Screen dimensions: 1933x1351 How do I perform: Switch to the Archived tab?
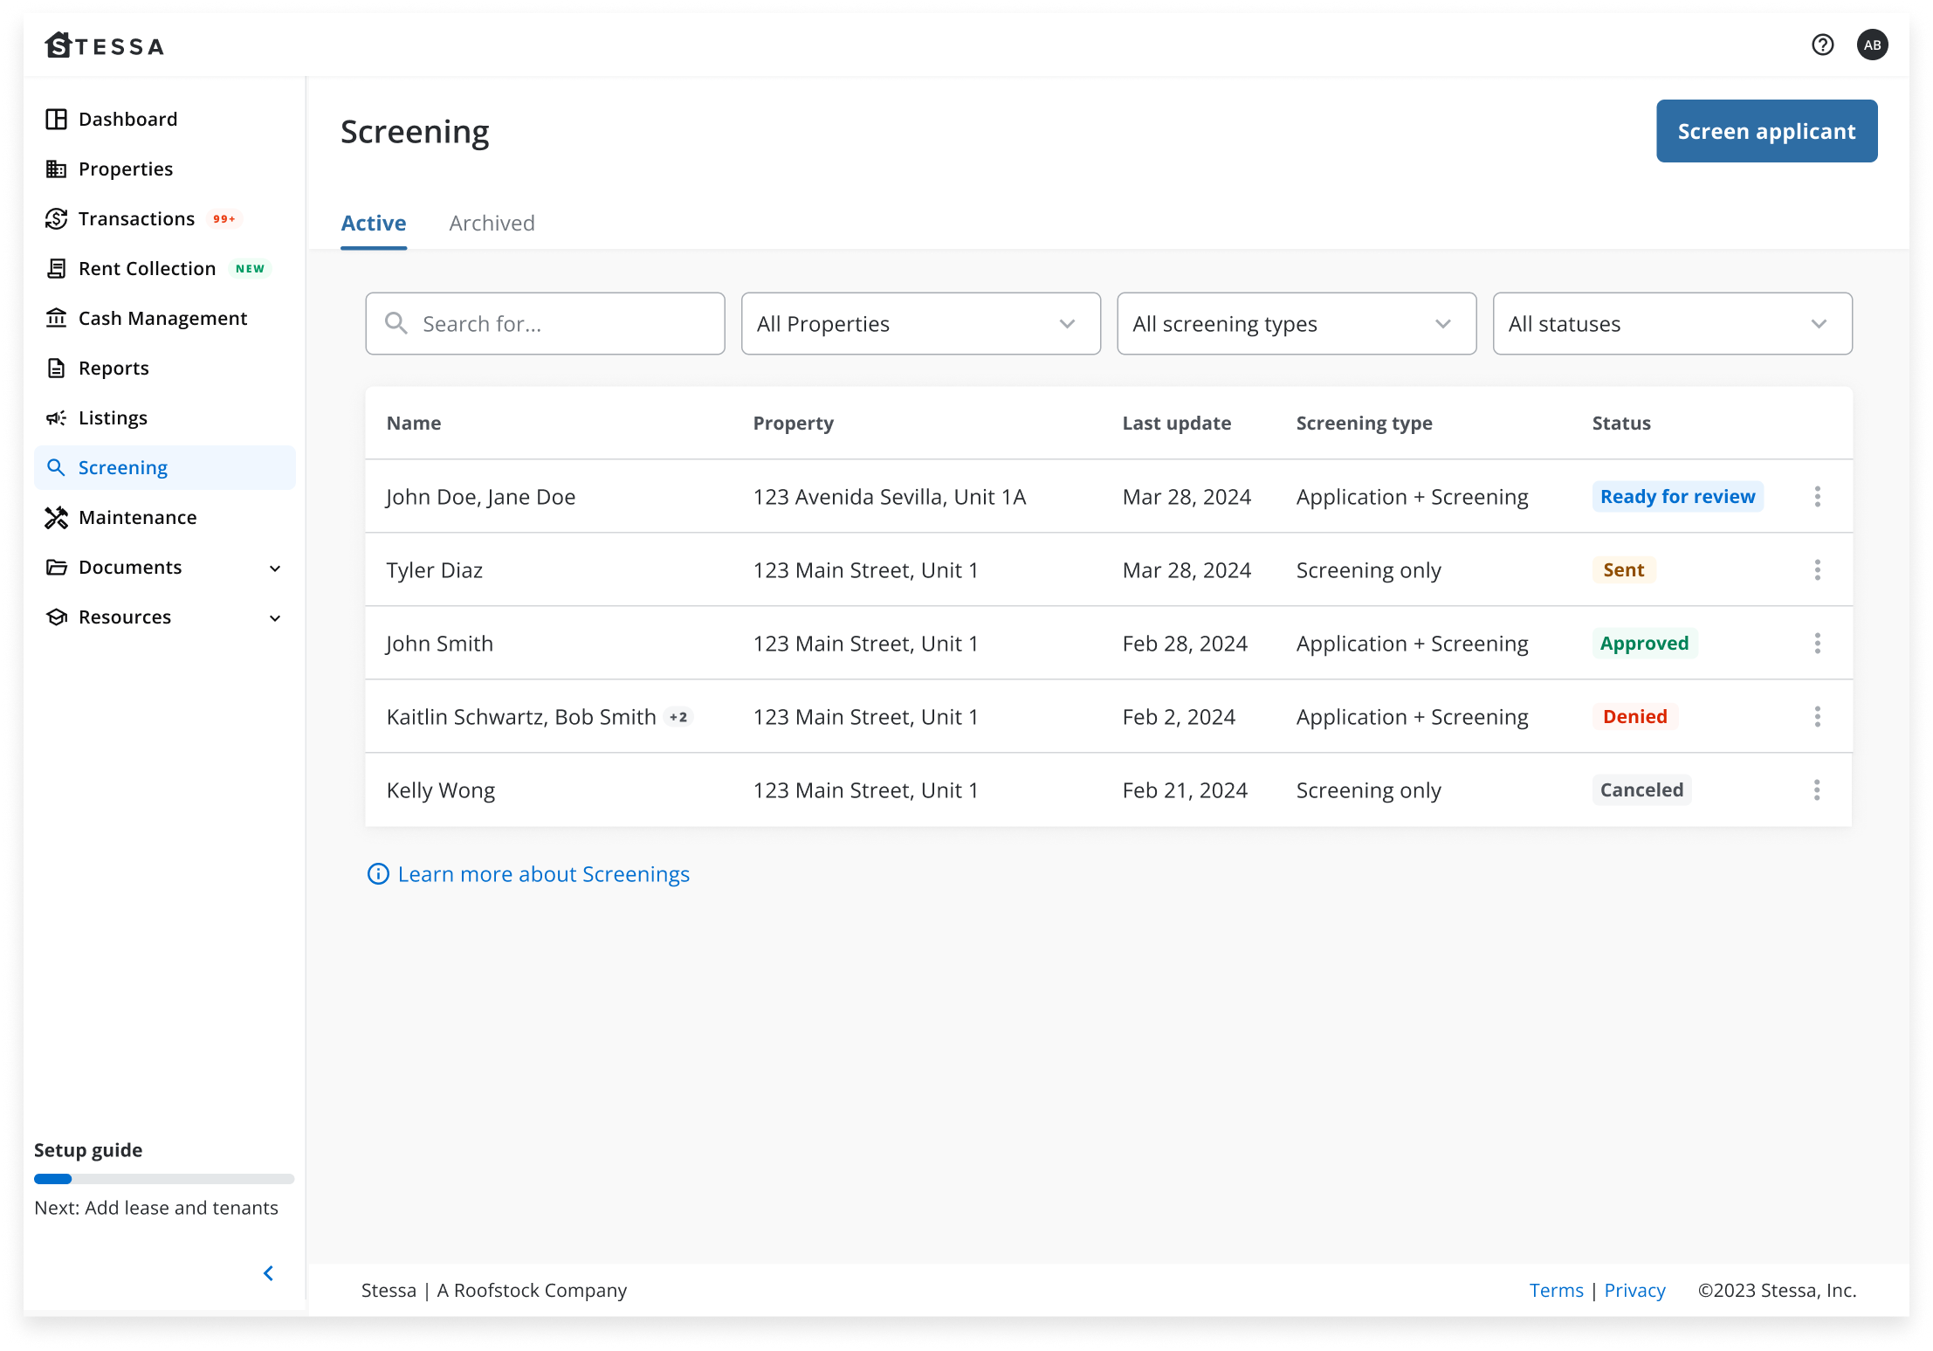pos(492,224)
